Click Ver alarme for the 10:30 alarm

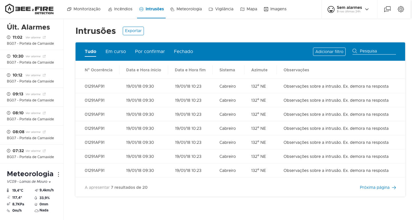click(x=33, y=56)
